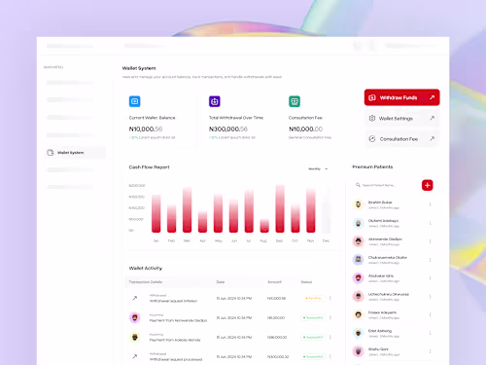Click the August bar in cash flow chart
The height and width of the screenshot is (365, 486).
click(x=264, y=226)
